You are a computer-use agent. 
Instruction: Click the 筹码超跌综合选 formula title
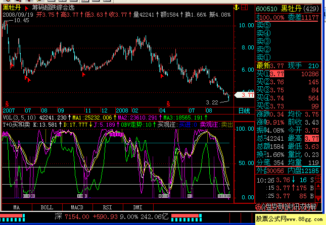(x=53, y=8)
